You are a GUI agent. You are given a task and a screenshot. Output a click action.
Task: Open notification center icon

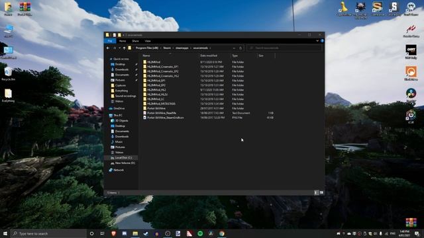click(x=417, y=233)
